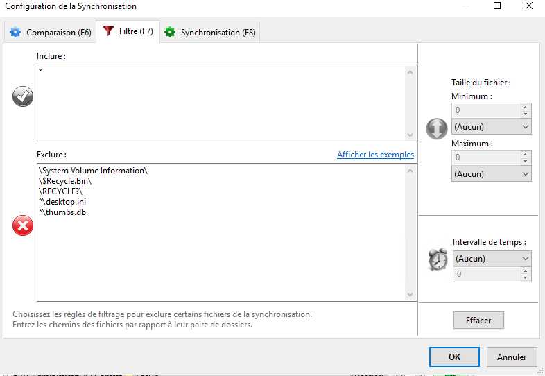
Task: Confirm with the OK button
Action: pyautogui.click(x=454, y=357)
